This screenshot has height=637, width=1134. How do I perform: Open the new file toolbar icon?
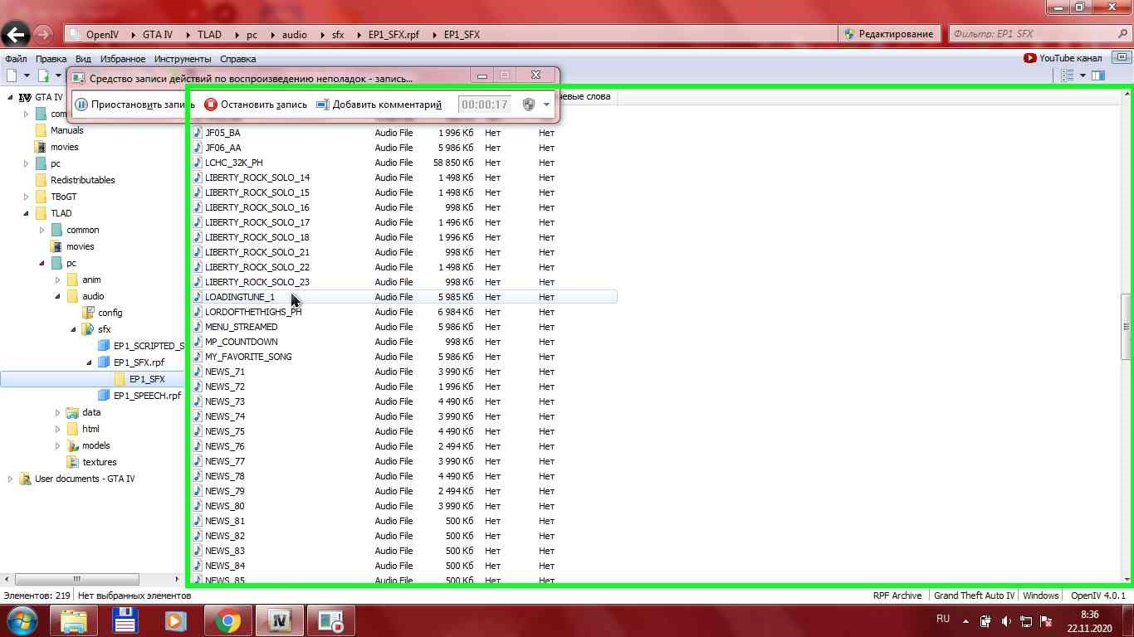tap(12, 75)
